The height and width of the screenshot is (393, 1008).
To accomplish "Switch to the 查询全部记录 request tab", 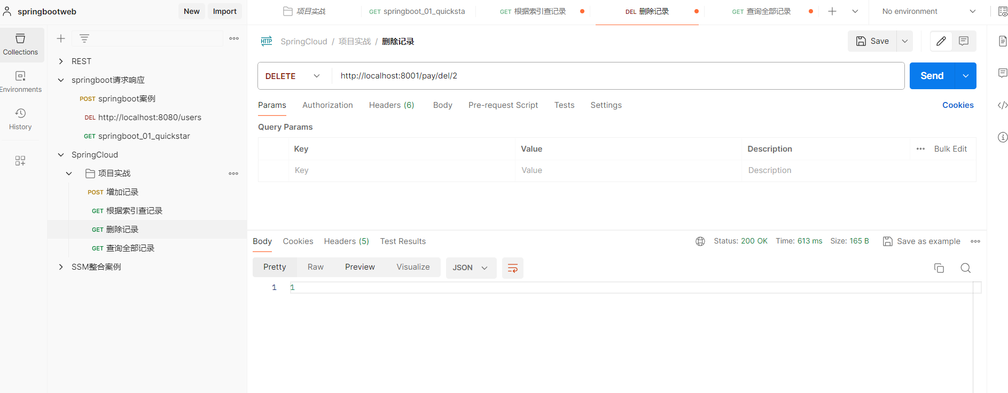I will click(x=761, y=11).
